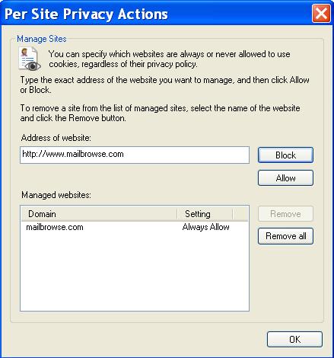Confirm with the OK button
Image resolution: width=334 pixels, height=358 pixels.
[294, 339]
